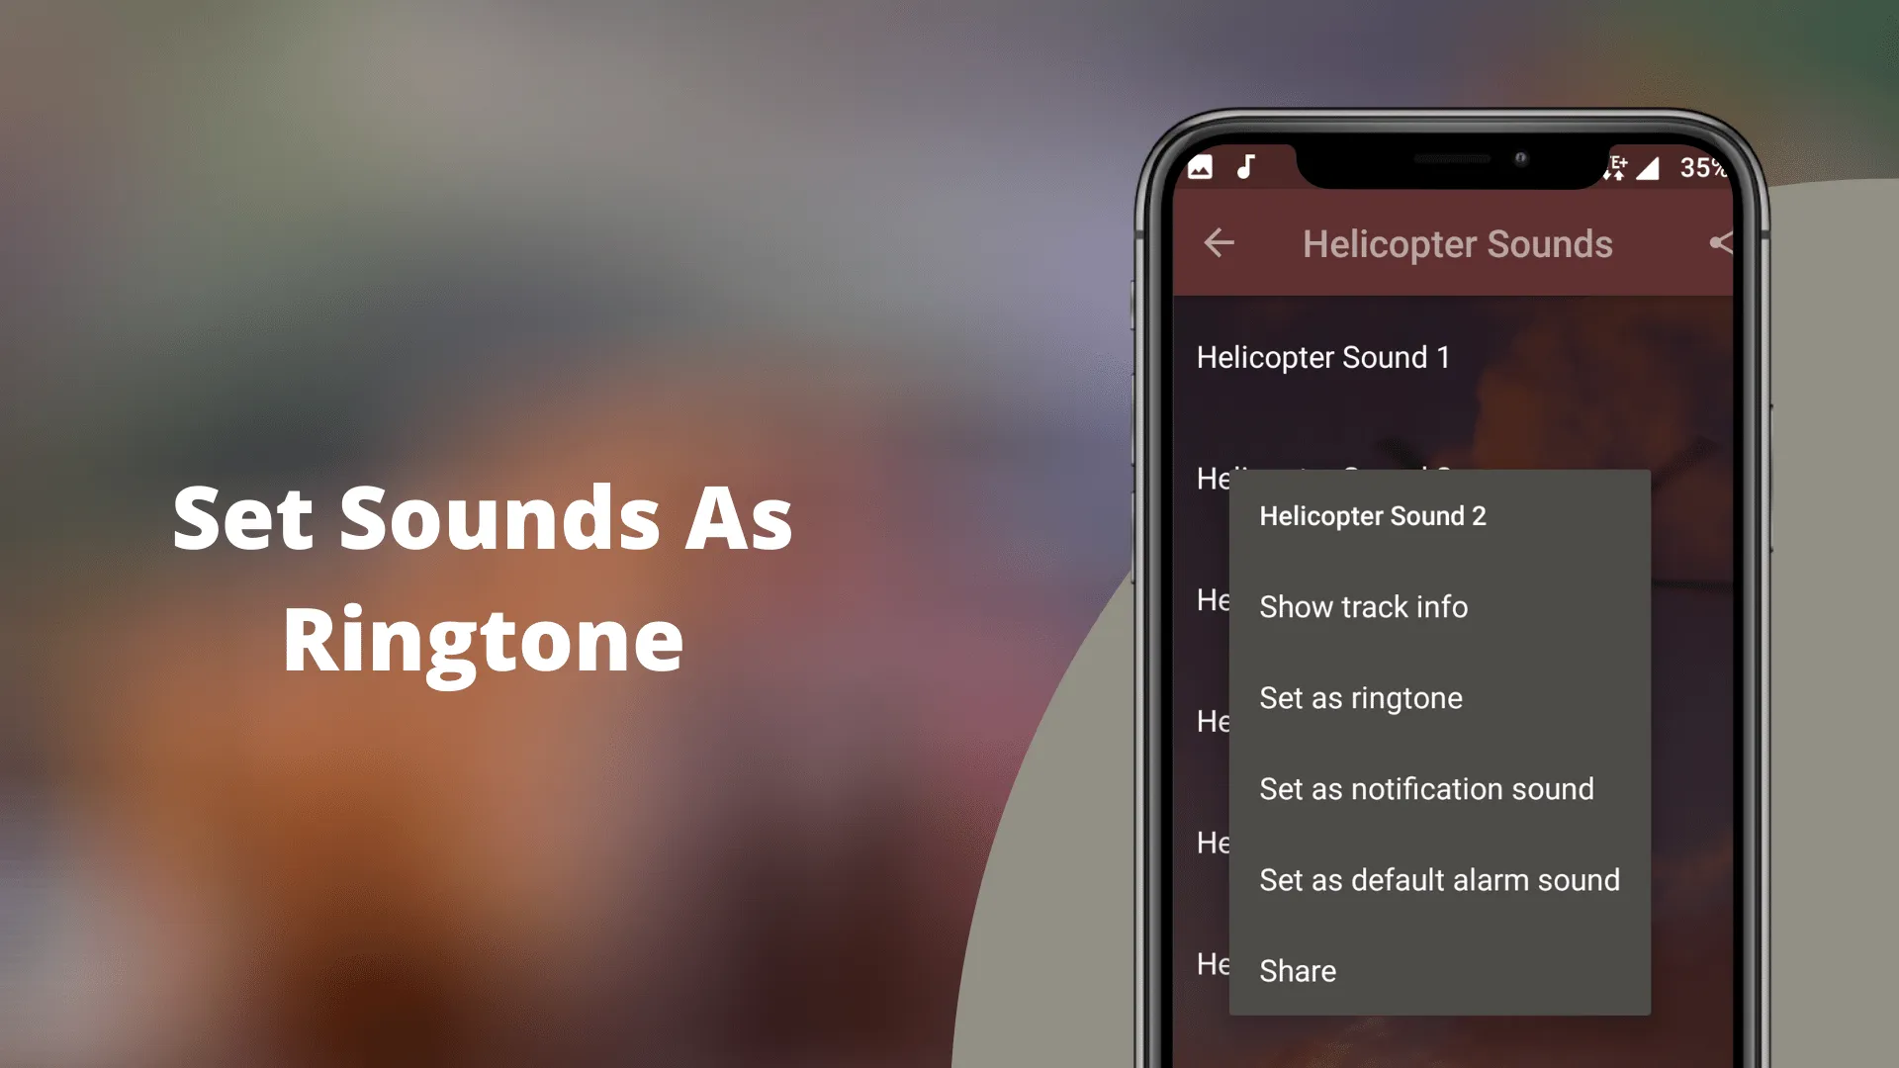Open the Helicopter Sounds section
This screenshot has height=1068, width=1899.
point(1457,244)
